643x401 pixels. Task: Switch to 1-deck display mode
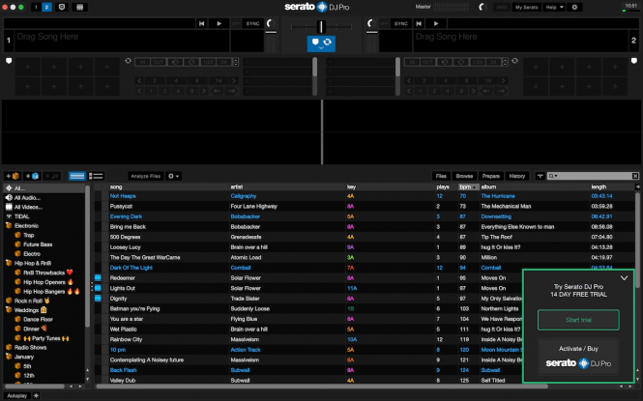[36, 7]
